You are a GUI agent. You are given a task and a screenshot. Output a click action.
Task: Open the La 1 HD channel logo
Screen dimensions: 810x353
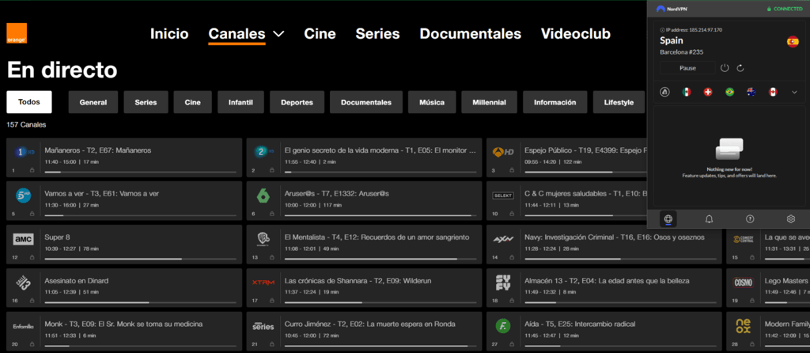pyautogui.click(x=23, y=152)
